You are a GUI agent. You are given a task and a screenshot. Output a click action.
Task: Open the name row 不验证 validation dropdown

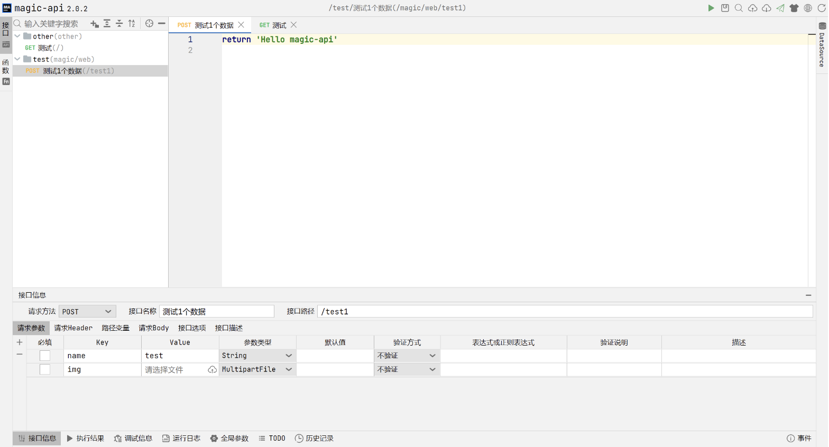coord(407,356)
